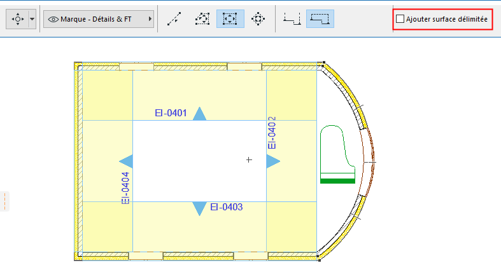Click the EI-0401 elevation label
The width and height of the screenshot is (501, 277).
[171, 113]
